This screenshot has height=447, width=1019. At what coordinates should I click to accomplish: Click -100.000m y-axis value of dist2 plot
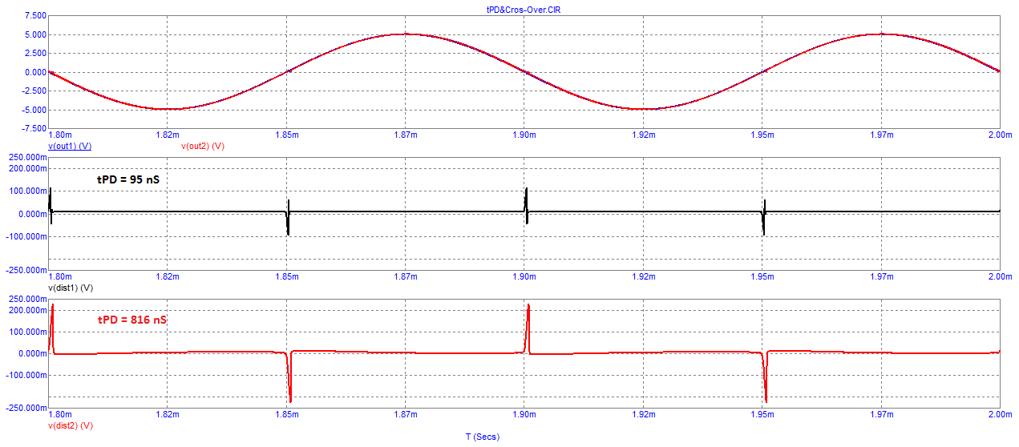coord(25,375)
